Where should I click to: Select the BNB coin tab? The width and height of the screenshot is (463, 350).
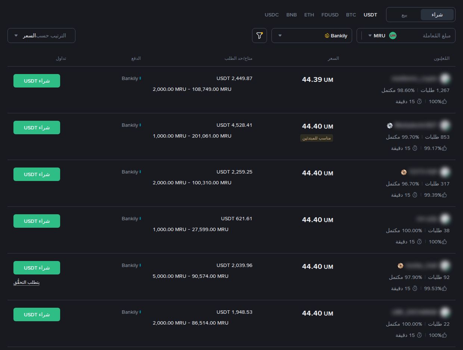(292, 15)
